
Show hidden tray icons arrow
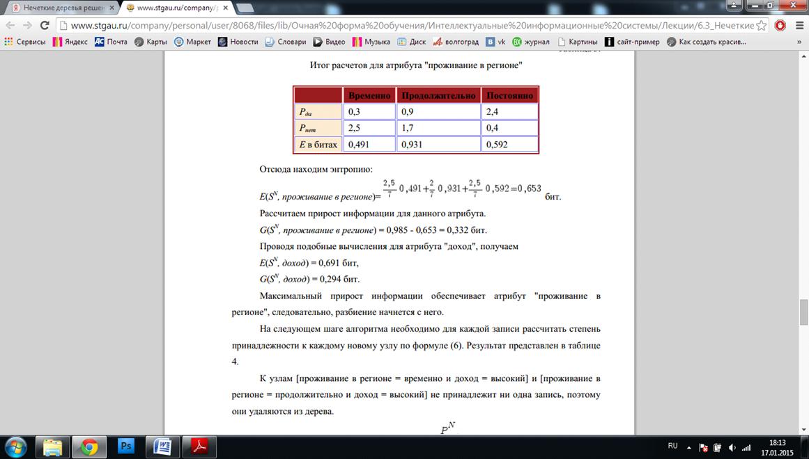(x=688, y=448)
